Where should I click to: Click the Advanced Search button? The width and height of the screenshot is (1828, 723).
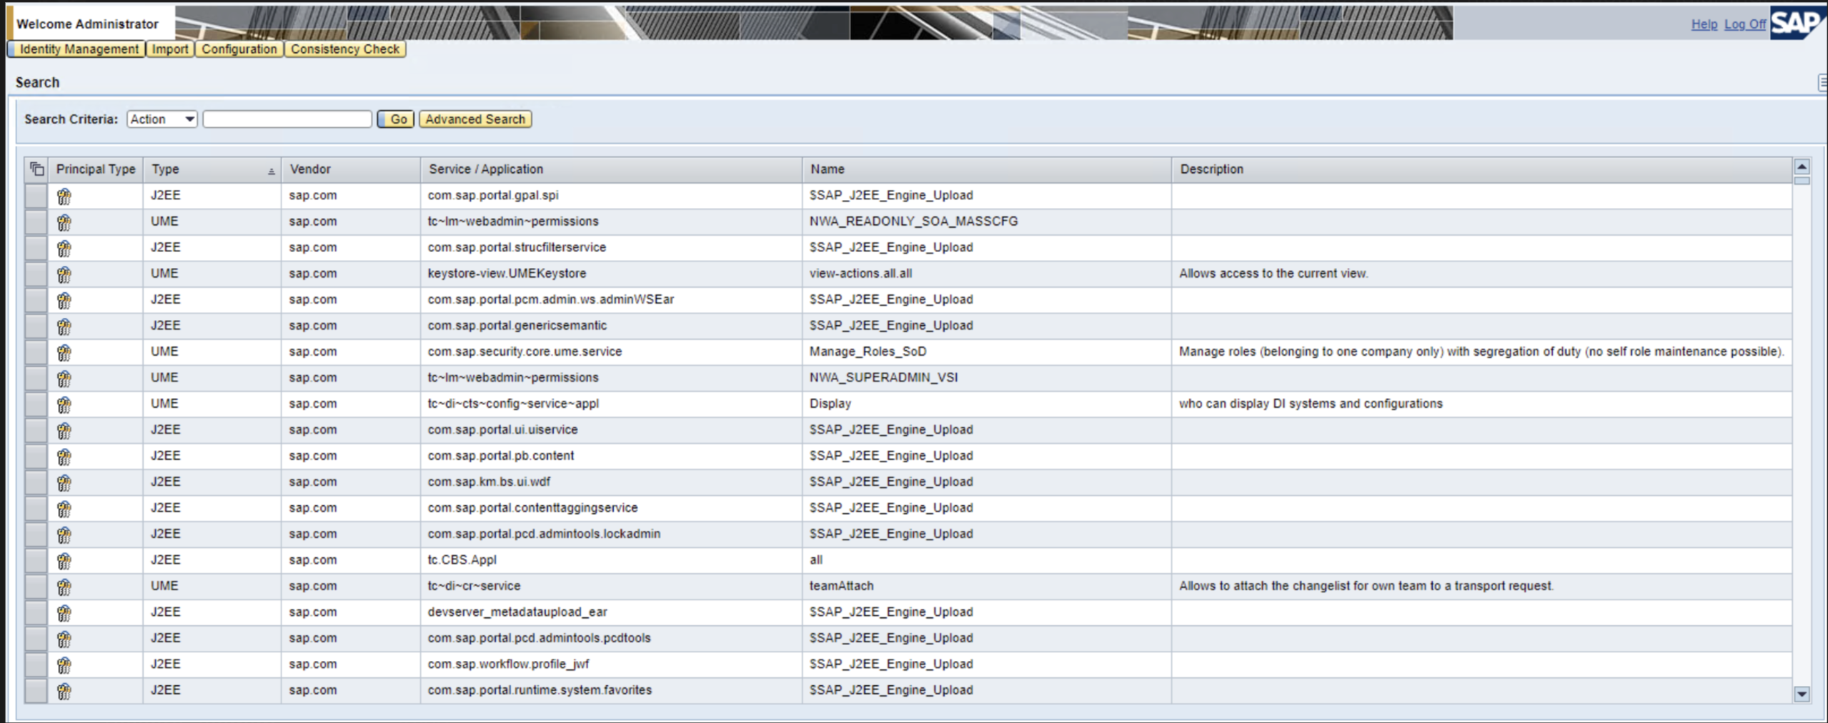pyautogui.click(x=475, y=119)
